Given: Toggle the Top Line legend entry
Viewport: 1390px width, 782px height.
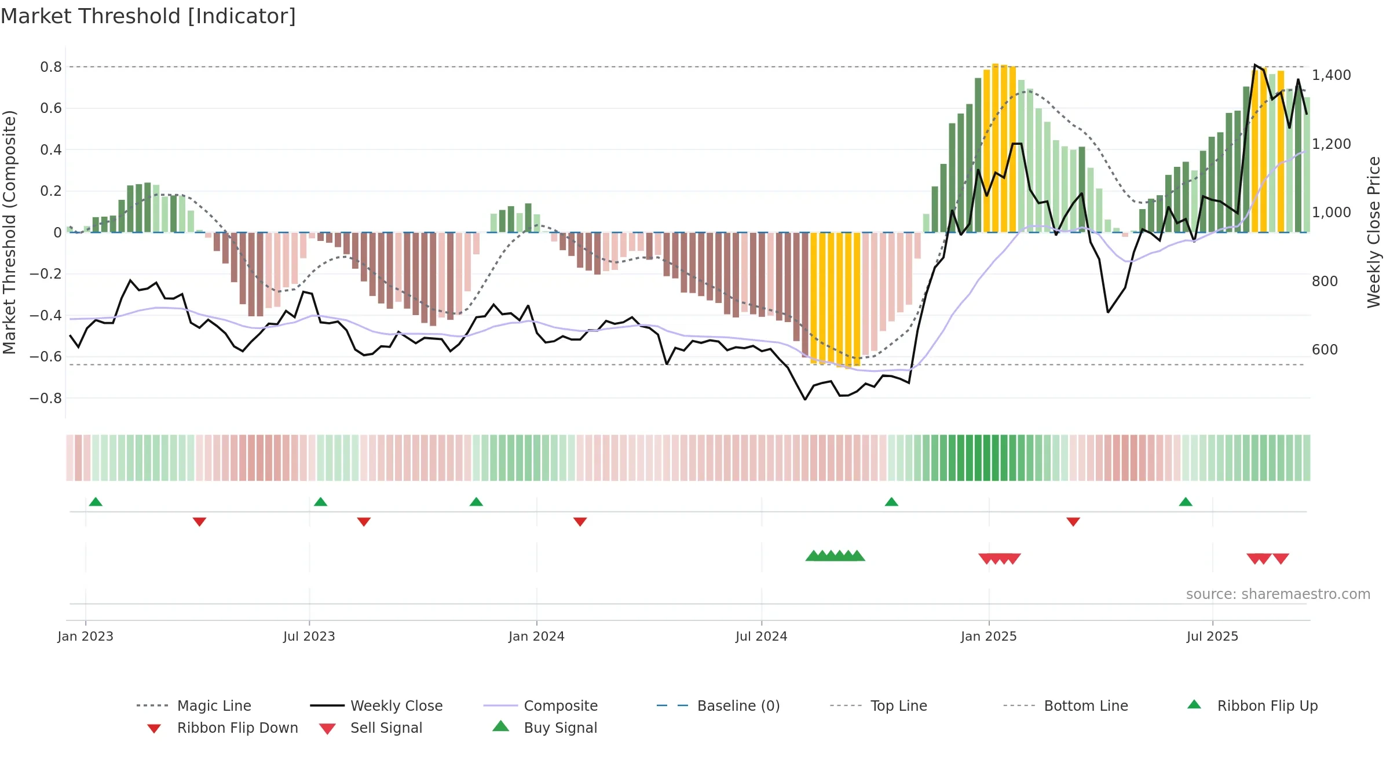Looking at the screenshot, I should pos(878,706).
